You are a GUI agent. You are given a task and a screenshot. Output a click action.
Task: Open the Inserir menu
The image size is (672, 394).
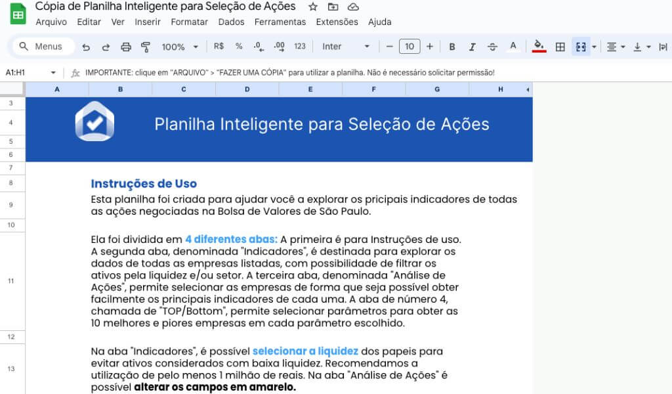[x=148, y=22]
